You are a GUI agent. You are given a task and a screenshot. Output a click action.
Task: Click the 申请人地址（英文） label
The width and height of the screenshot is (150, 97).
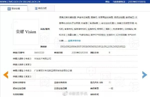coord(22,77)
